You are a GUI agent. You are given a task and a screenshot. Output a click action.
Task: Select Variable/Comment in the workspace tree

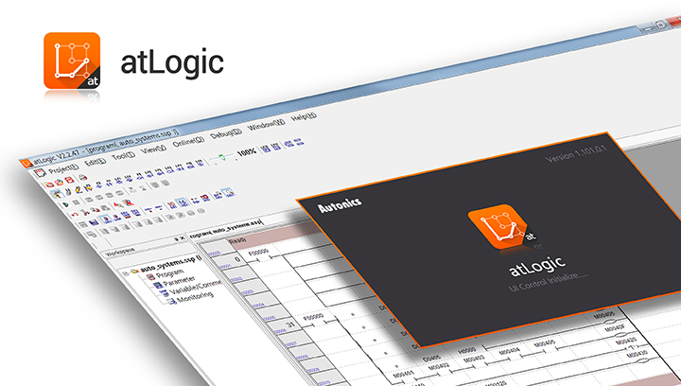pyautogui.click(x=195, y=287)
